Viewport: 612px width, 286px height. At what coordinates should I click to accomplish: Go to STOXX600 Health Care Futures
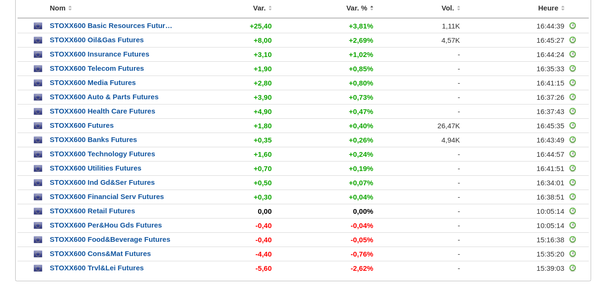[102, 111]
